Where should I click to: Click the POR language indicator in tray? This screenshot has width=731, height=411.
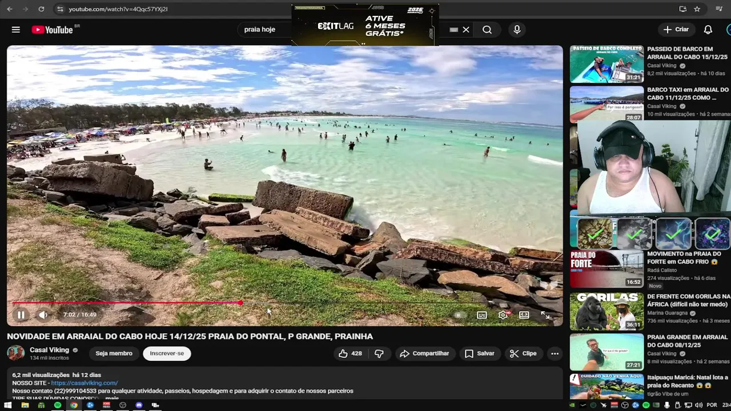click(712, 405)
